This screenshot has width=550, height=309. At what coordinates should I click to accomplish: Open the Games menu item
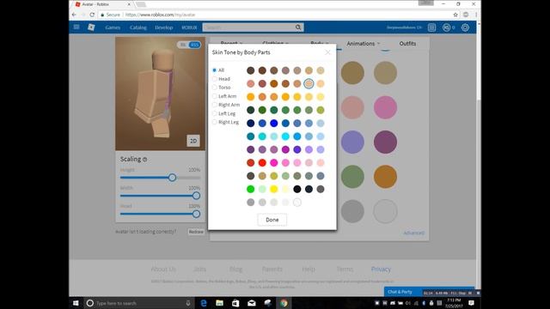(113, 27)
